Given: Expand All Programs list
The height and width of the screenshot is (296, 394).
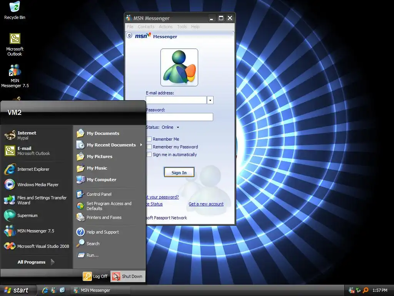Looking at the screenshot, I should [x=36, y=262].
